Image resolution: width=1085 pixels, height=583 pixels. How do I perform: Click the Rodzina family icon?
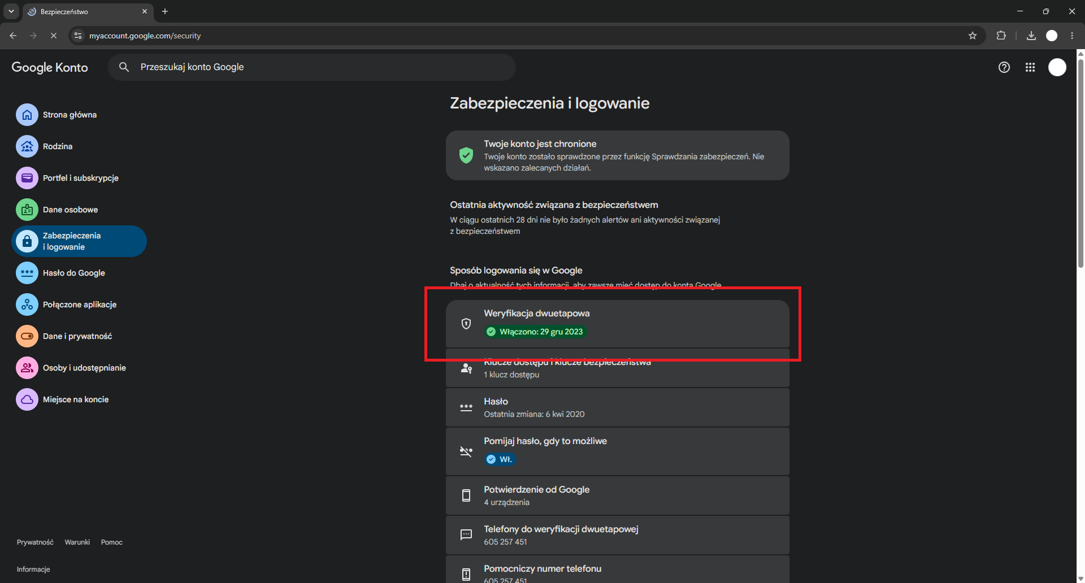[x=27, y=146]
